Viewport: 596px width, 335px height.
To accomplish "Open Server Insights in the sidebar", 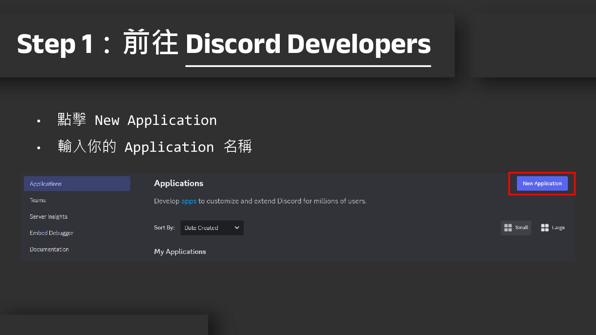I will click(x=48, y=217).
